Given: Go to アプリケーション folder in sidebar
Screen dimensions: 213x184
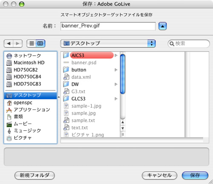Looking at the screenshot, I should point(30,109).
